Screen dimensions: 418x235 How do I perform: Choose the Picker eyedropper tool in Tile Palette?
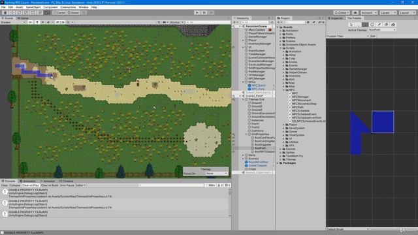pos(379,25)
